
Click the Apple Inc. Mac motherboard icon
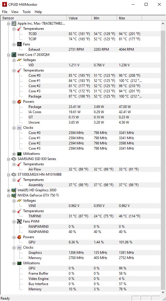(x=14, y=23)
